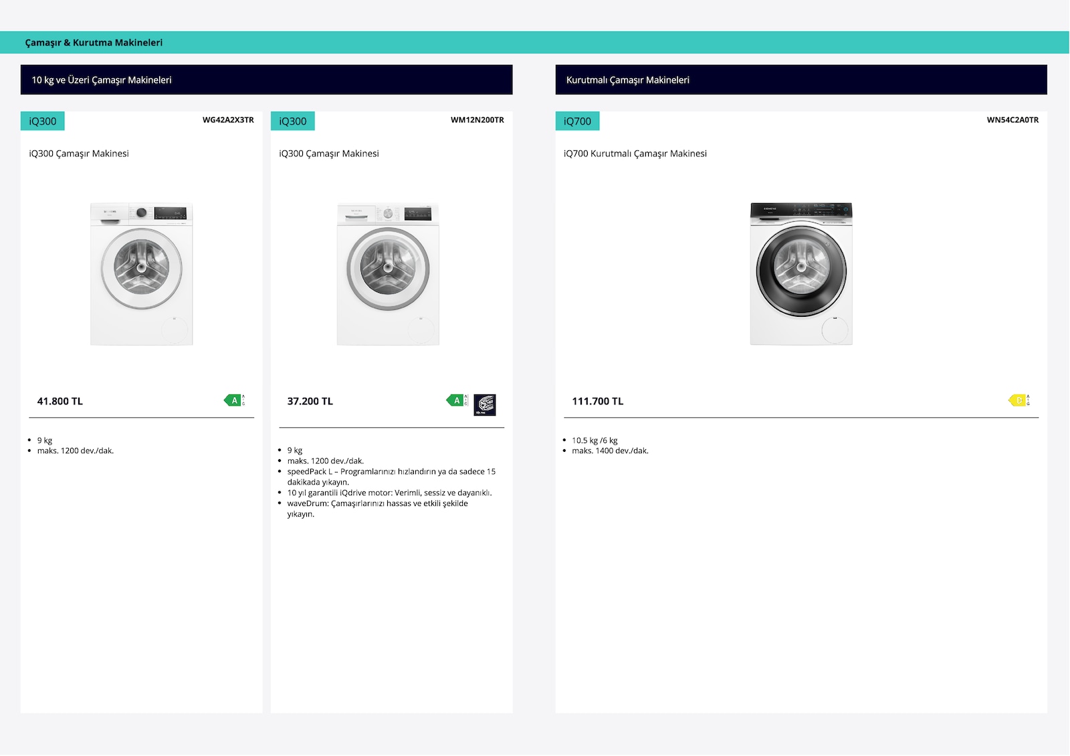Click the iQdrive motor badge icon

click(x=485, y=405)
